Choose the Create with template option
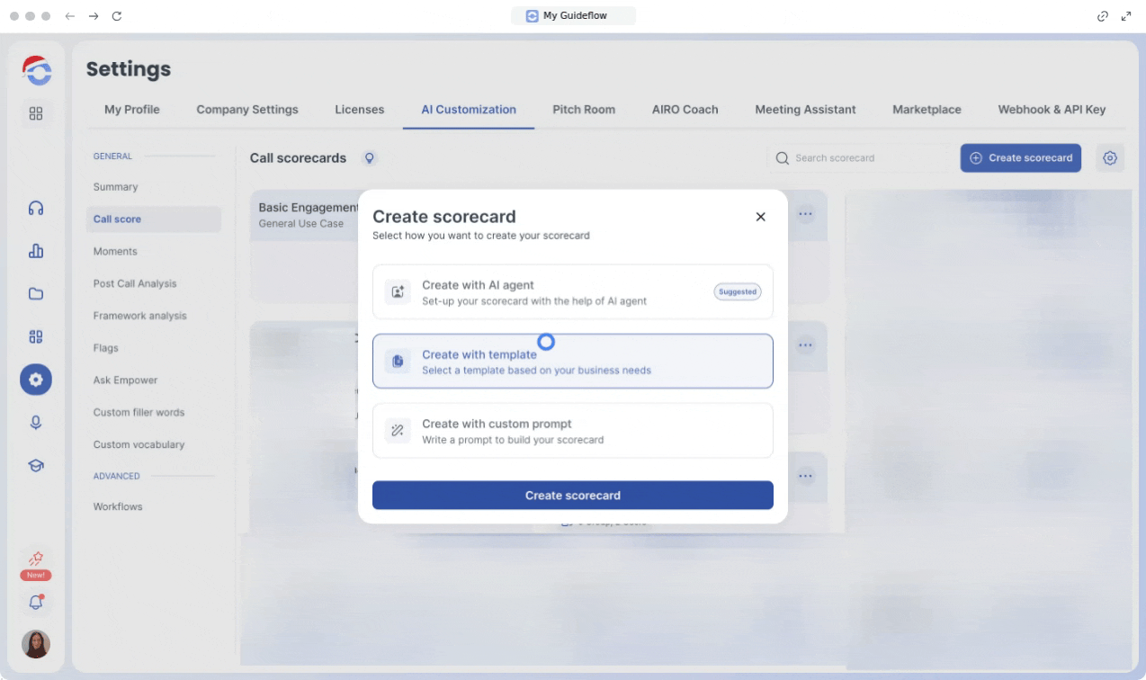Image resolution: width=1146 pixels, height=680 pixels. (572, 362)
